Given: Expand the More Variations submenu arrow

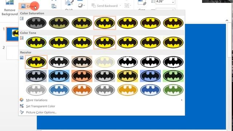Looking at the screenshot, I should click(182, 100).
